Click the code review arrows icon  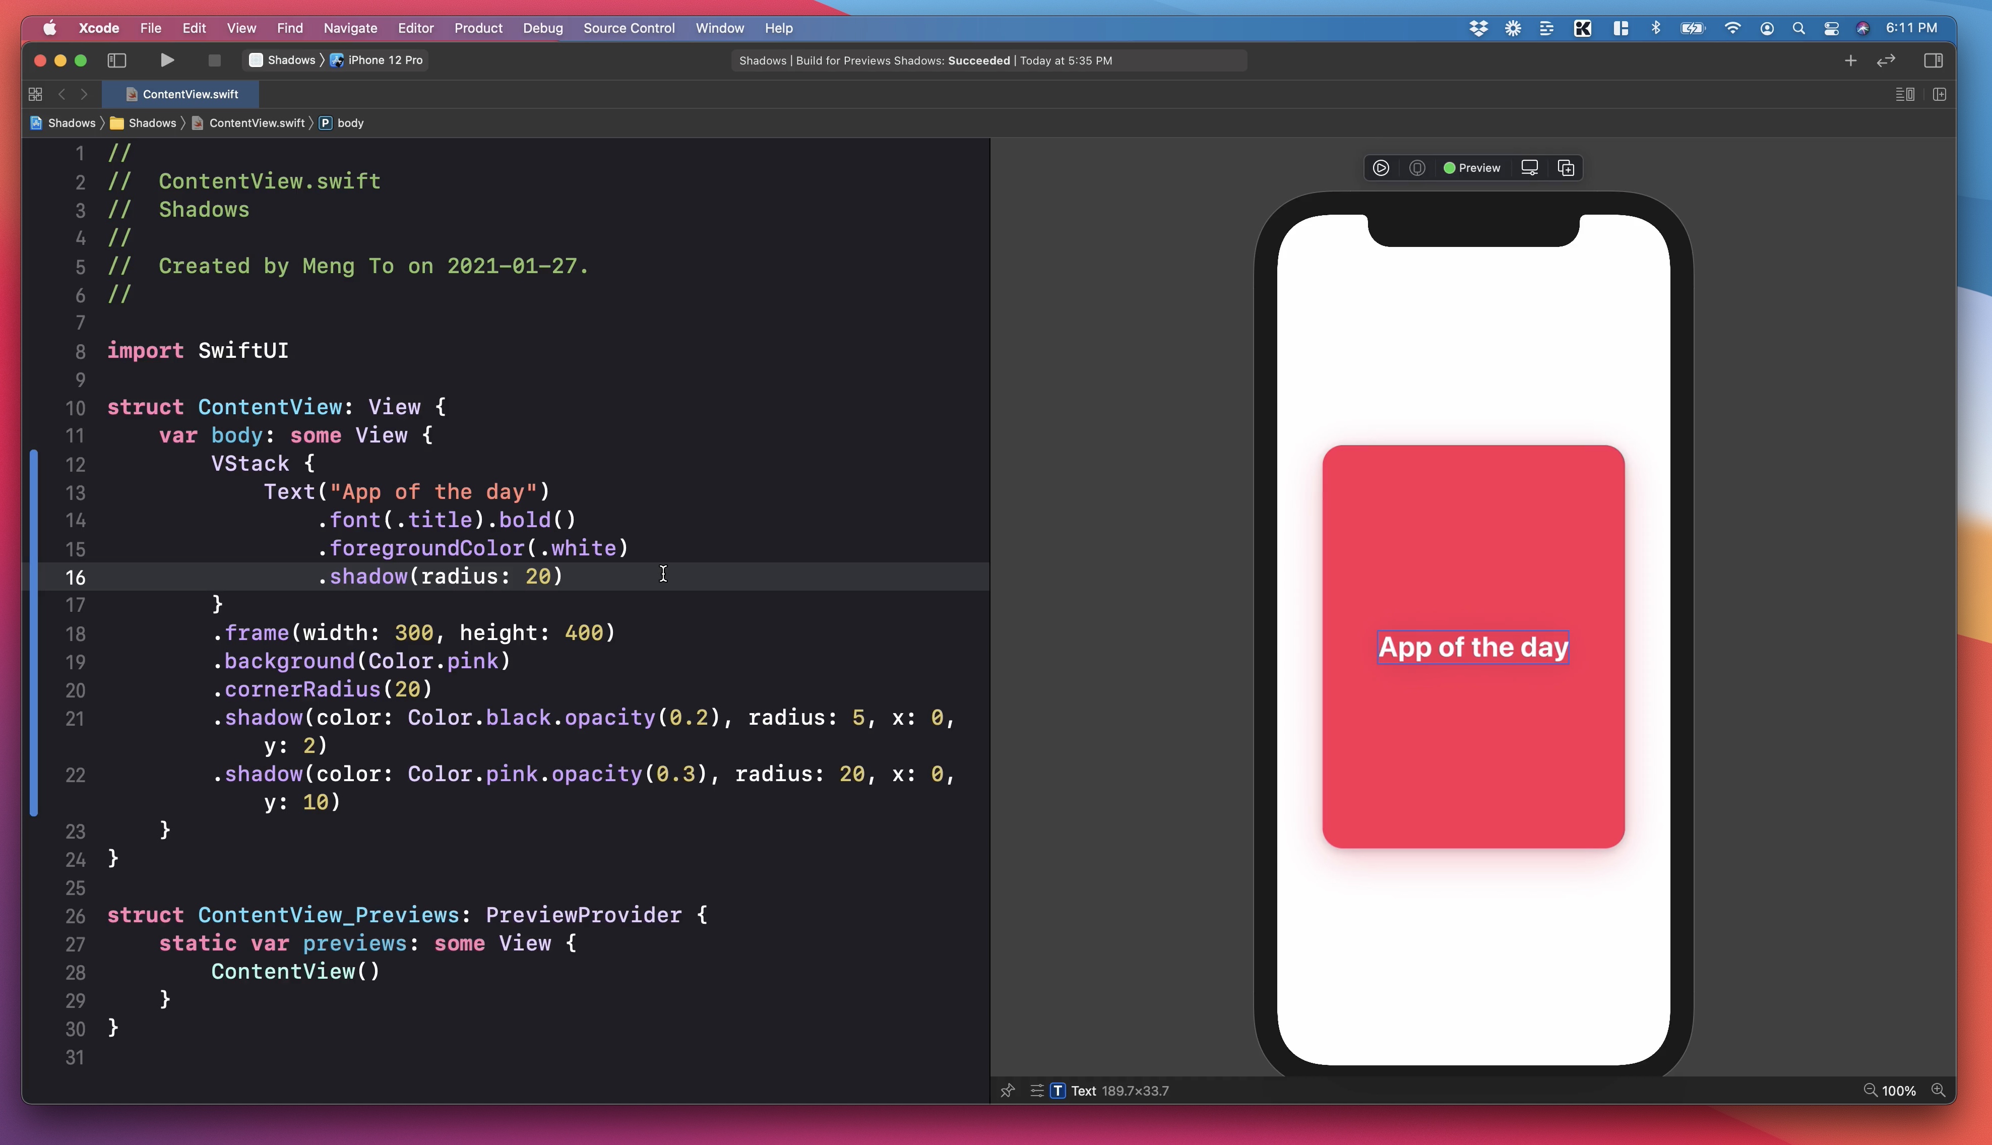(1886, 60)
